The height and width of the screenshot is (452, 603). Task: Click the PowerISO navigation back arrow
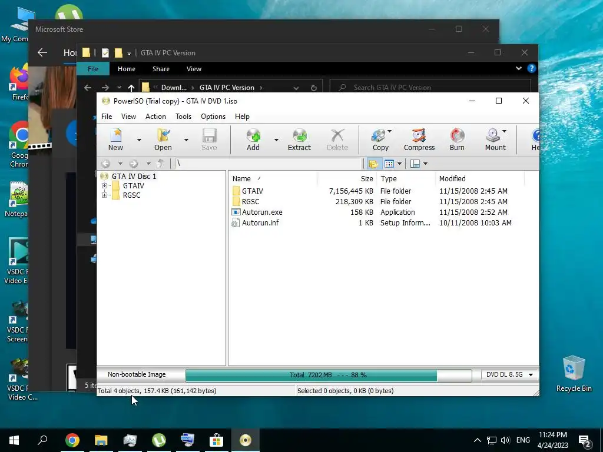[106, 164]
